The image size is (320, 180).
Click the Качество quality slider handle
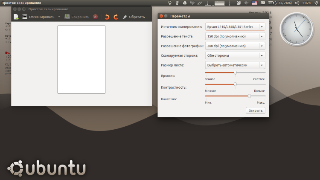(250, 96)
